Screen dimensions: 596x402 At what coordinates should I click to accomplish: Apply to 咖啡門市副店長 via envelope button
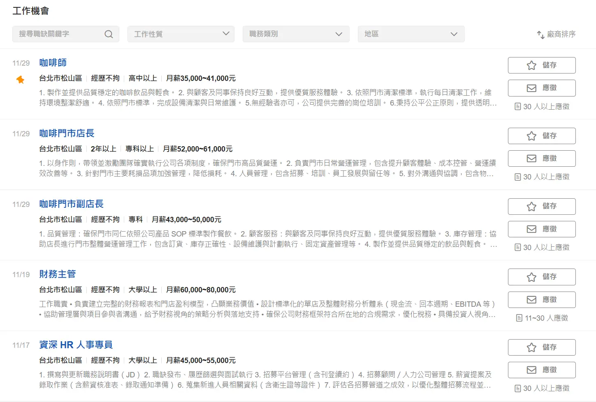tap(541, 229)
